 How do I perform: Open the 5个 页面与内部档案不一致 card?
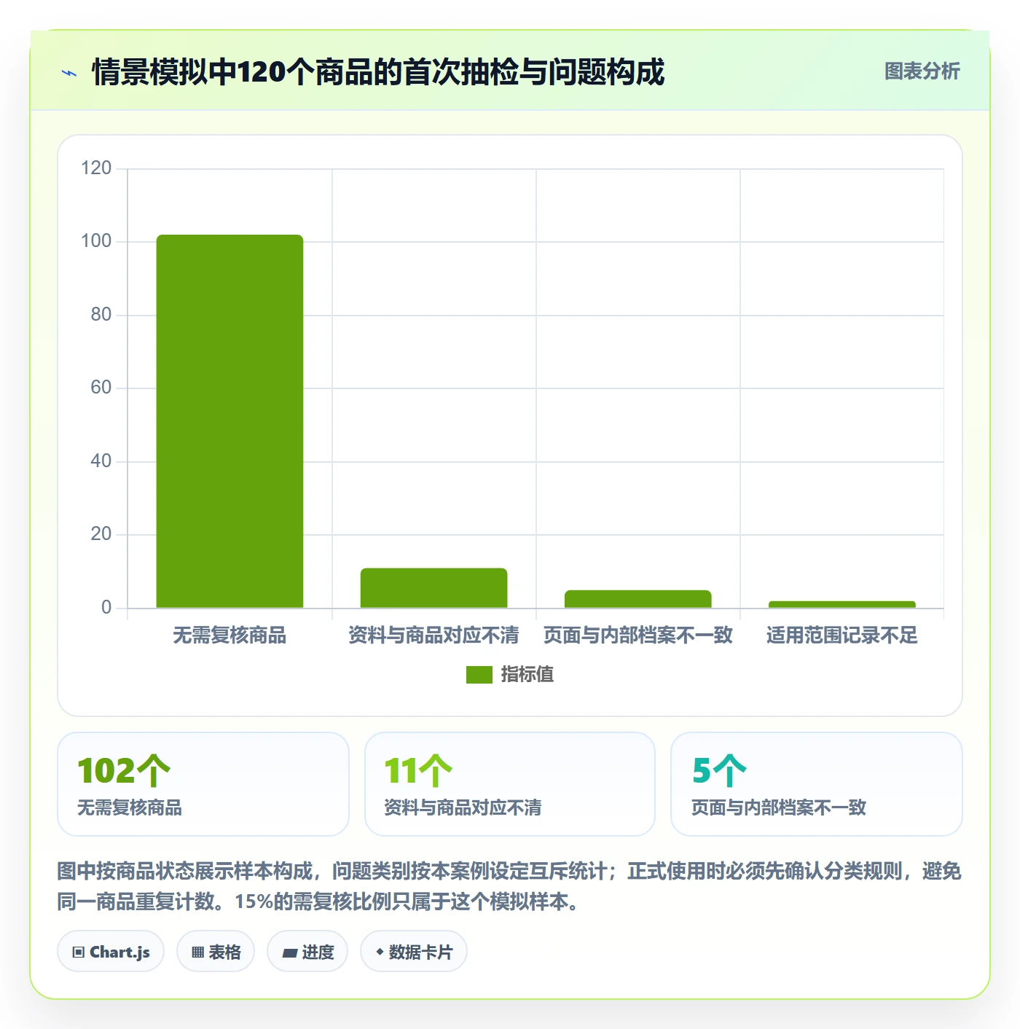(817, 784)
